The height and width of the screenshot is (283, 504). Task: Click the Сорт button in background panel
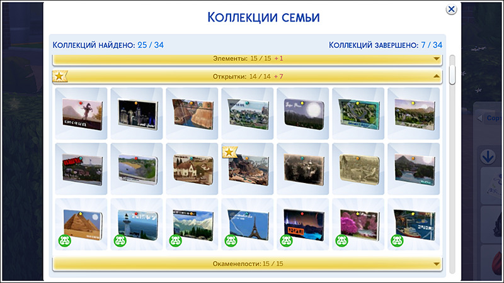click(494, 118)
